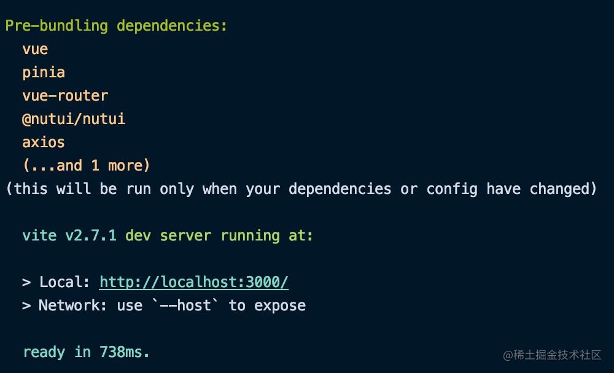Click the "to expose" text
Image resolution: width=614 pixels, height=373 pixels.
pos(267,306)
